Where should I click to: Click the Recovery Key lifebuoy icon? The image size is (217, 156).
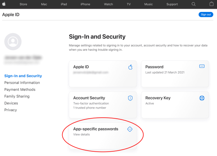click(x=202, y=98)
